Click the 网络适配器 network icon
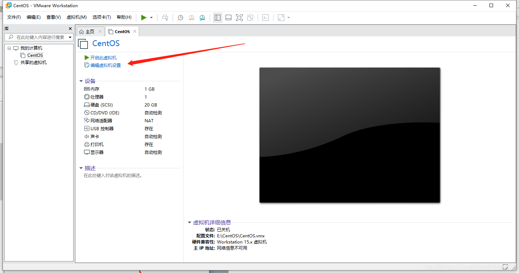Image resolution: width=519 pixels, height=273 pixels. (x=86, y=120)
